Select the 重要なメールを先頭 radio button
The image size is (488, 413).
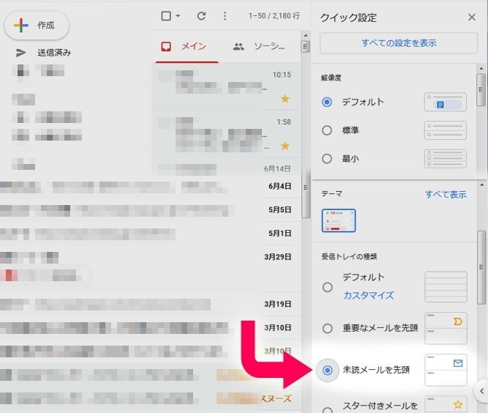(327, 328)
